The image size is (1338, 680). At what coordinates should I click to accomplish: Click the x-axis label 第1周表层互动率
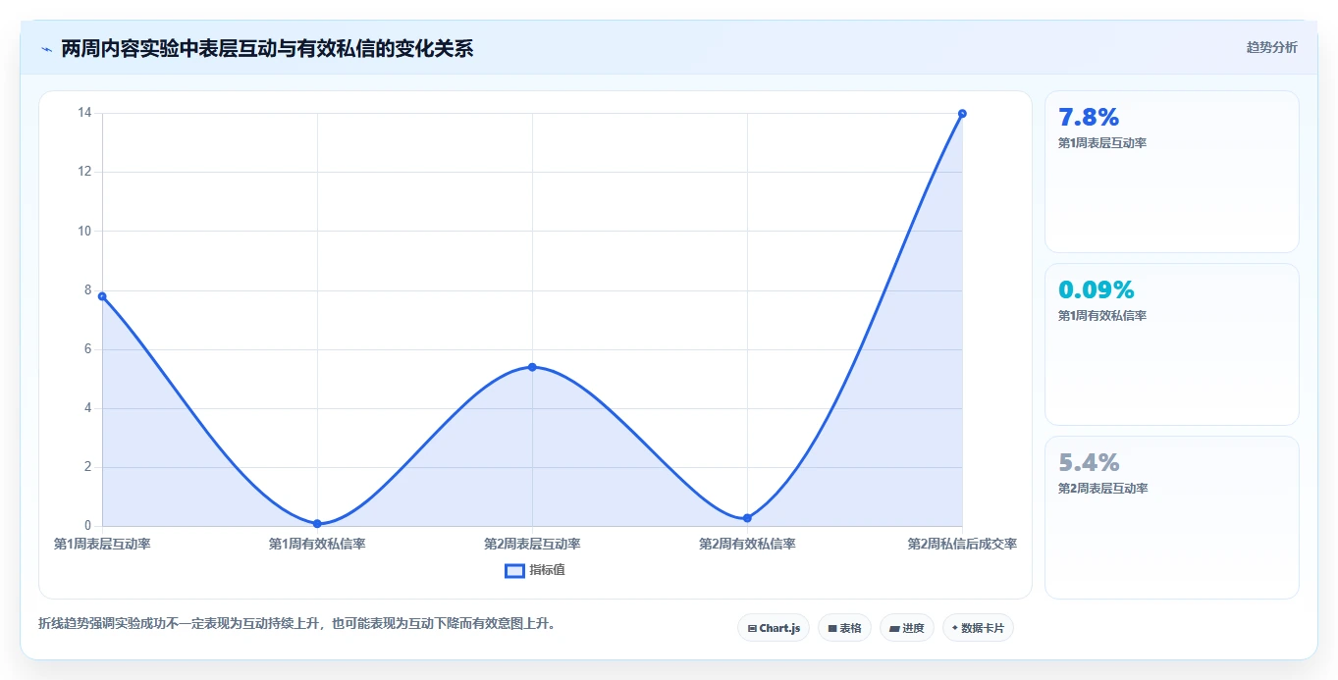coord(102,544)
